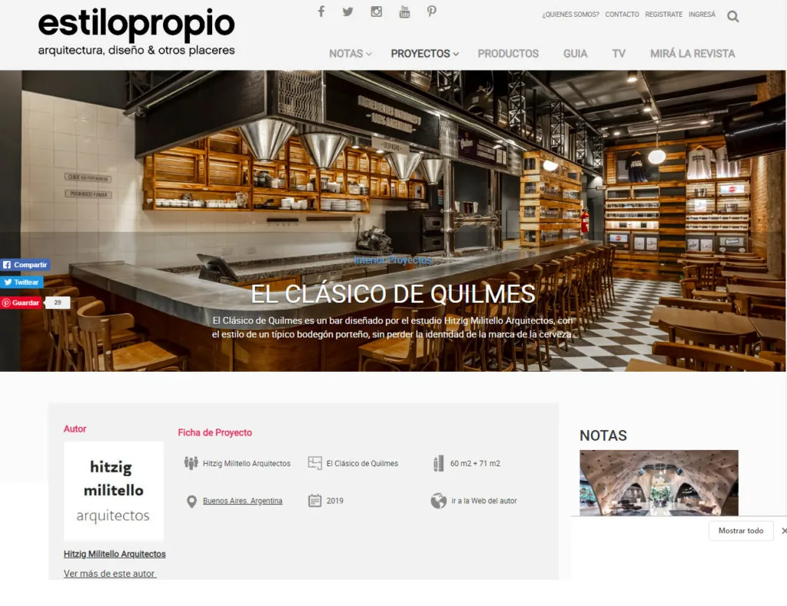
Task: Tweet the page using the Twittear button
Action: click(x=22, y=283)
